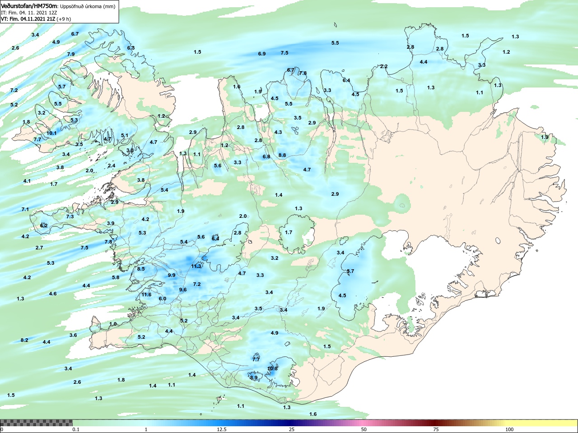This screenshot has height=433, width=578.
Task: Click the 4.3 precipitation value
Action: coord(278,132)
